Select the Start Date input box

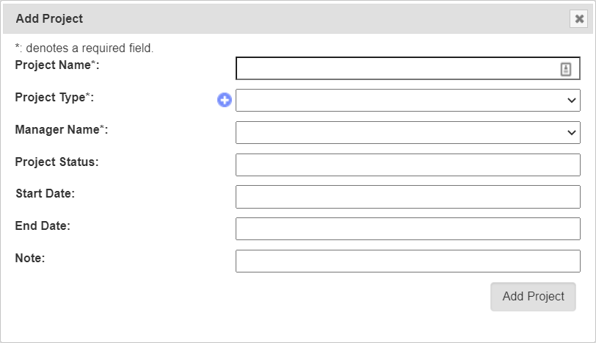pyautogui.click(x=407, y=197)
